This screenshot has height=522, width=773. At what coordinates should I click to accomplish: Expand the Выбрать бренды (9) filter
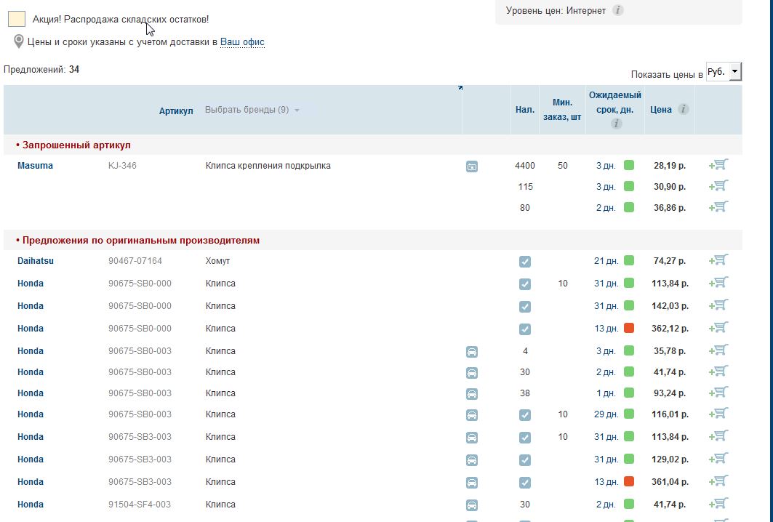(252, 110)
